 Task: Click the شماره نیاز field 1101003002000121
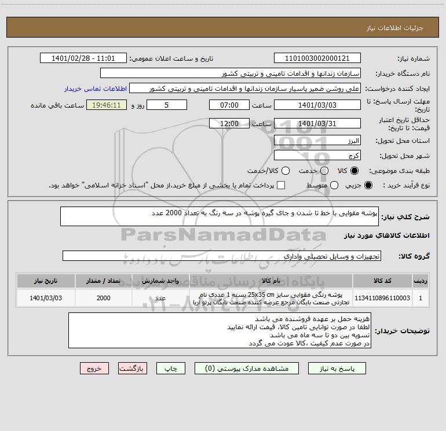coord(317,58)
